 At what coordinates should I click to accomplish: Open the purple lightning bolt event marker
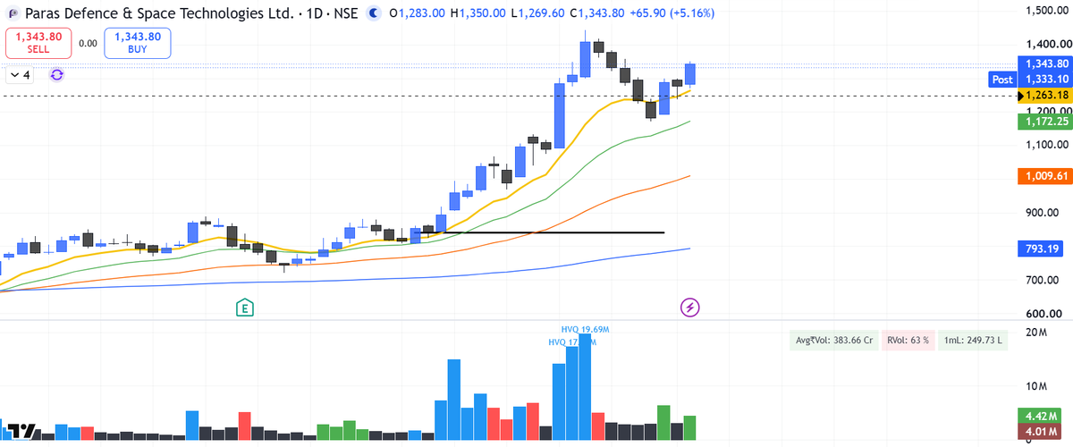pyautogui.click(x=690, y=308)
